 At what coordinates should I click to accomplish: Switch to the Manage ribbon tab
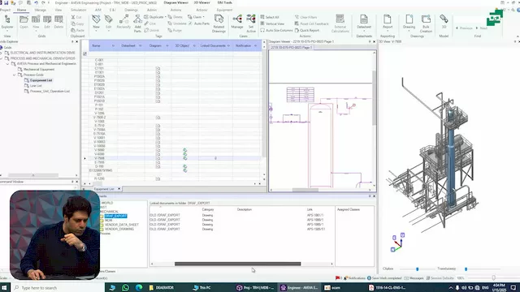(40, 10)
